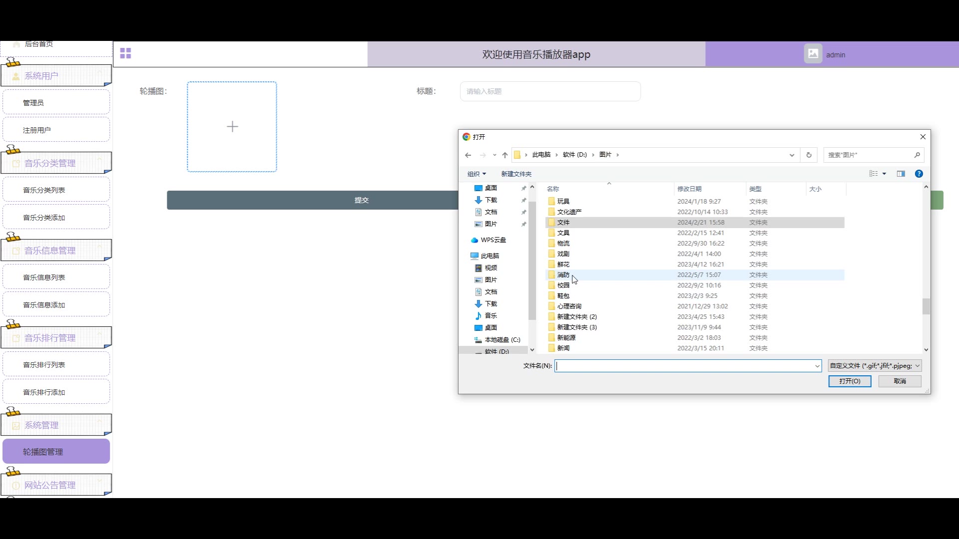Click the 取消 button in file dialog
Viewport: 959px width, 539px height.
coord(900,381)
